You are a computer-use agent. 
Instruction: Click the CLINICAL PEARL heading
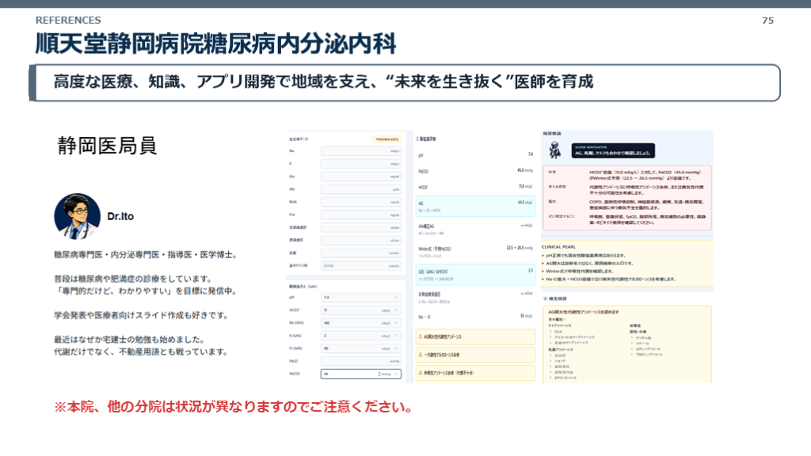pos(558,247)
